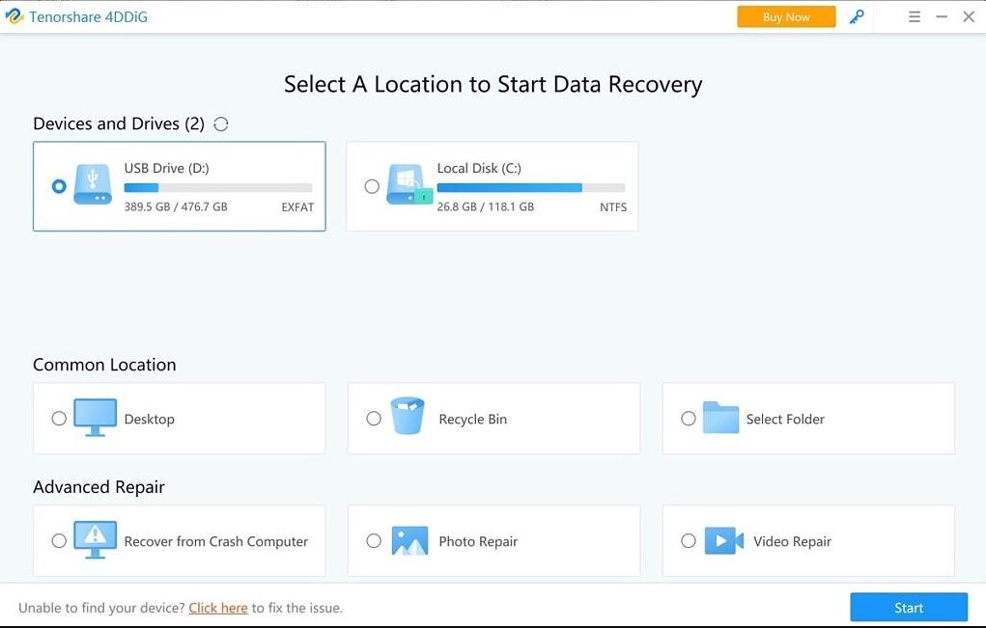
Task: Click the Video Repair camera icon
Action: pyautogui.click(x=723, y=541)
